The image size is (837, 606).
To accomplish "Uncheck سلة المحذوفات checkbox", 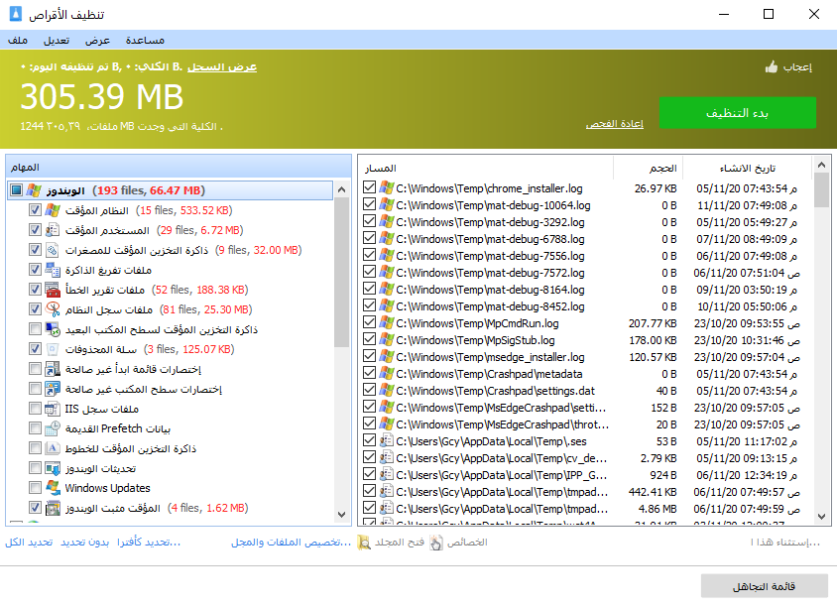I will click(35, 349).
